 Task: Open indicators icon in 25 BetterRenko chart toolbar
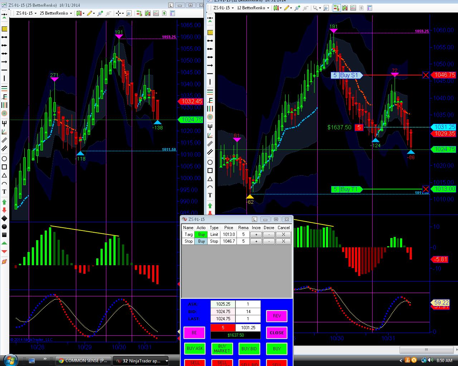point(156,13)
